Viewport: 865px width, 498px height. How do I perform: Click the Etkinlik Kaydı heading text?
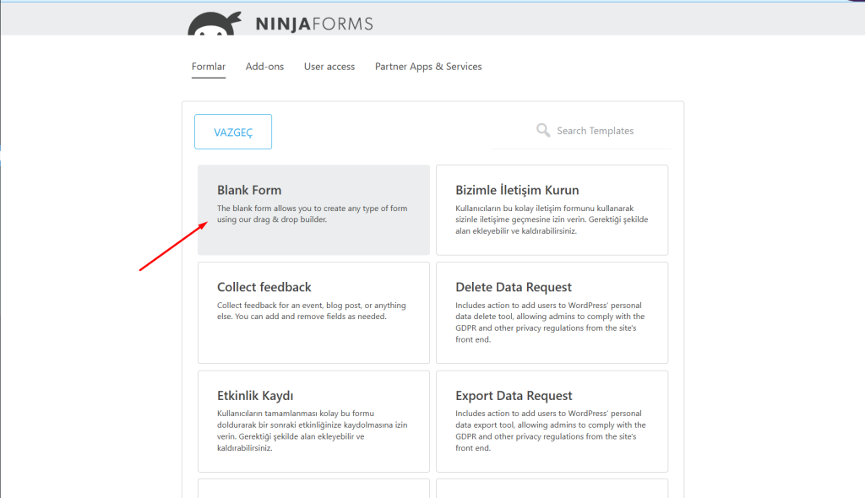(x=255, y=395)
